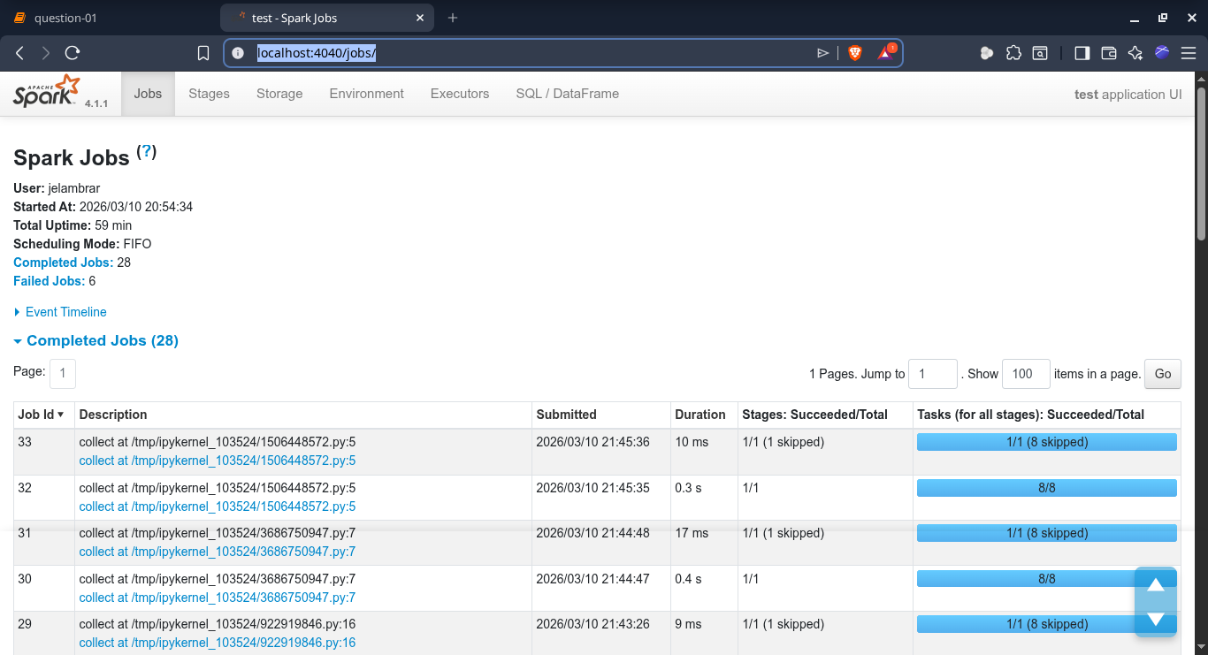1208x655 pixels.
Task: Close the test - Spark Jobs tab
Action: (421, 18)
